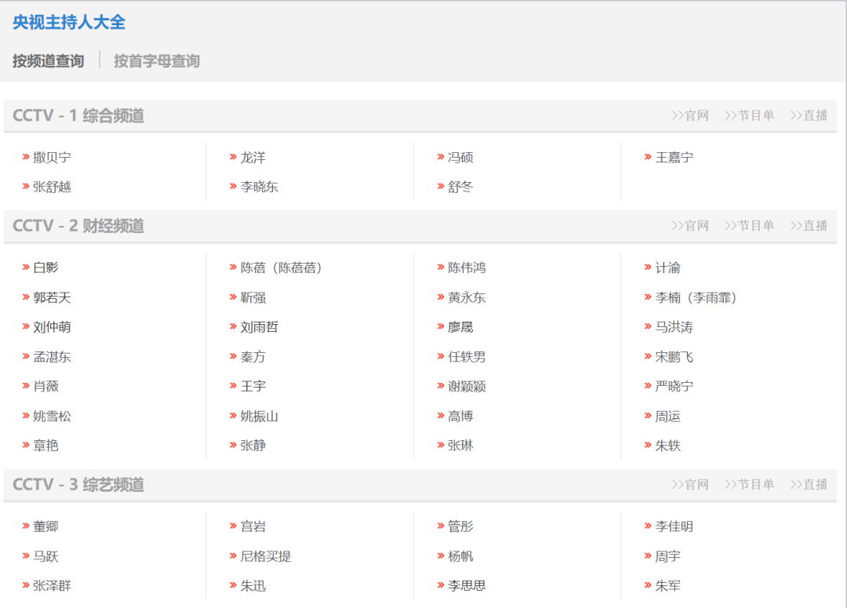847x608 pixels.
Task: Open the >>节目单 link for CCTV-3 综艺频道
Action: 749,485
